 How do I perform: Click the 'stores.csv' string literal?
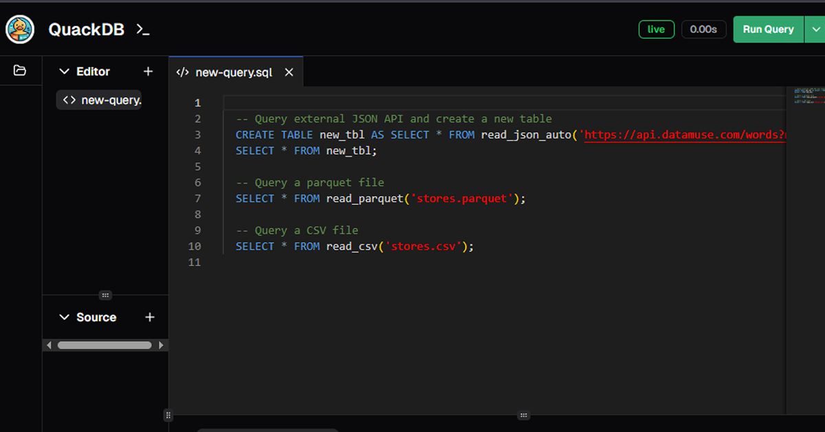[423, 246]
